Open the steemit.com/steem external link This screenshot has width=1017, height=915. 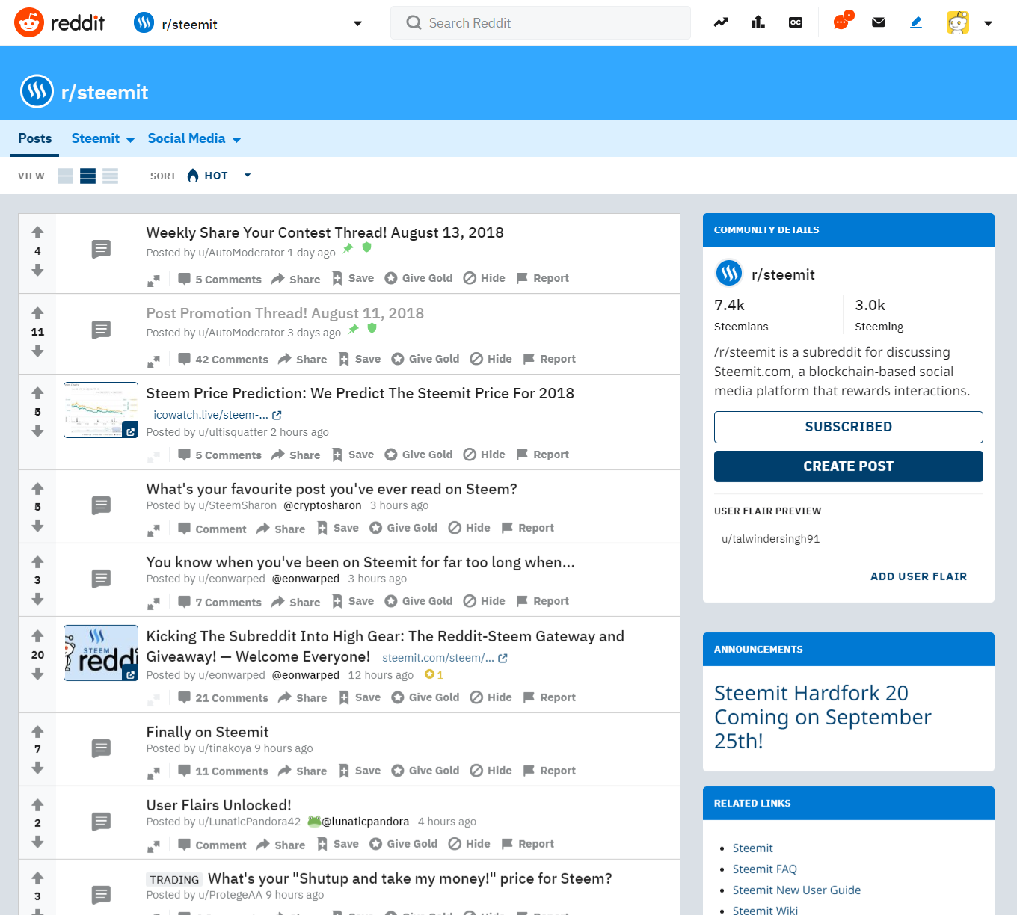click(445, 658)
